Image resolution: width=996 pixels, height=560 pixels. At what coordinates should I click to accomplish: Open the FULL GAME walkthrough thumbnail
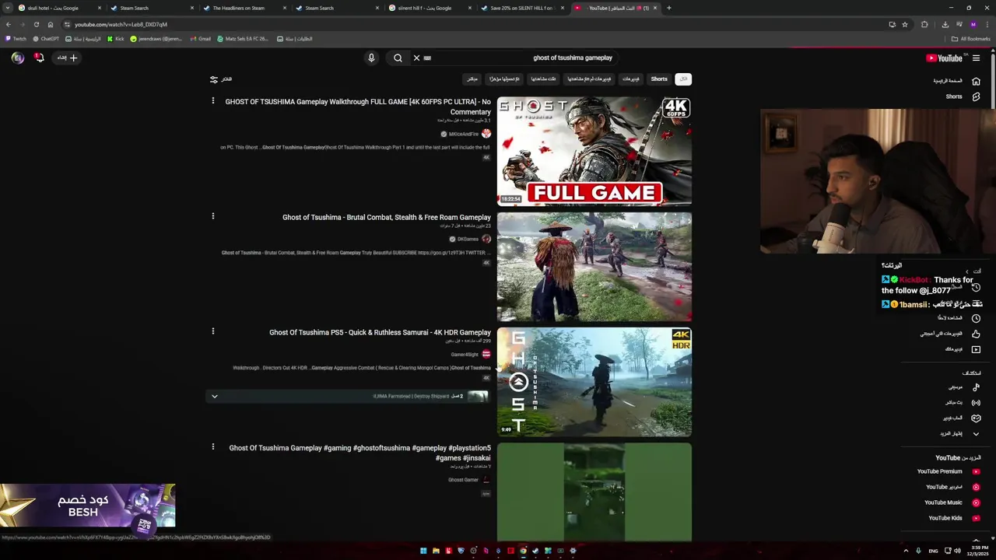click(x=594, y=151)
